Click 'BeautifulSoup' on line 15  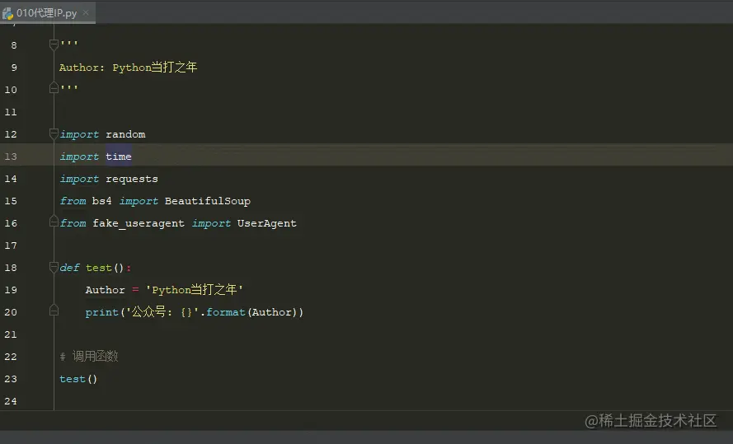(208, 201)
